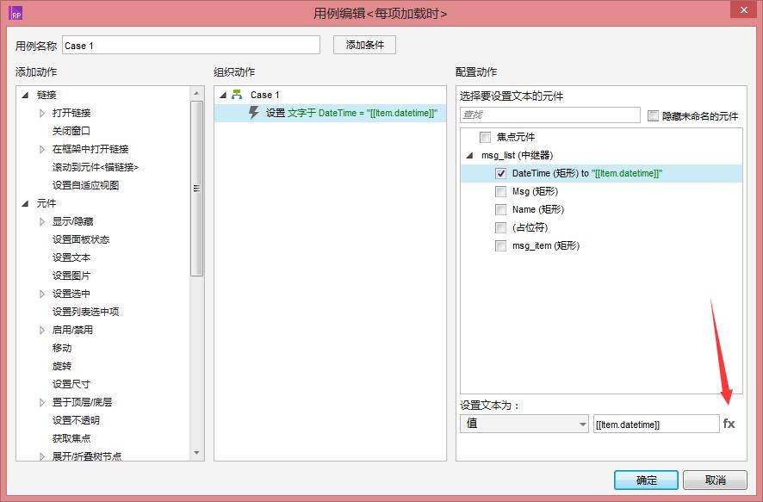Viewport: 763px width, 502px height.
Task: Expand the 打开链接 submenu
Action: click(x=42, y=113)
